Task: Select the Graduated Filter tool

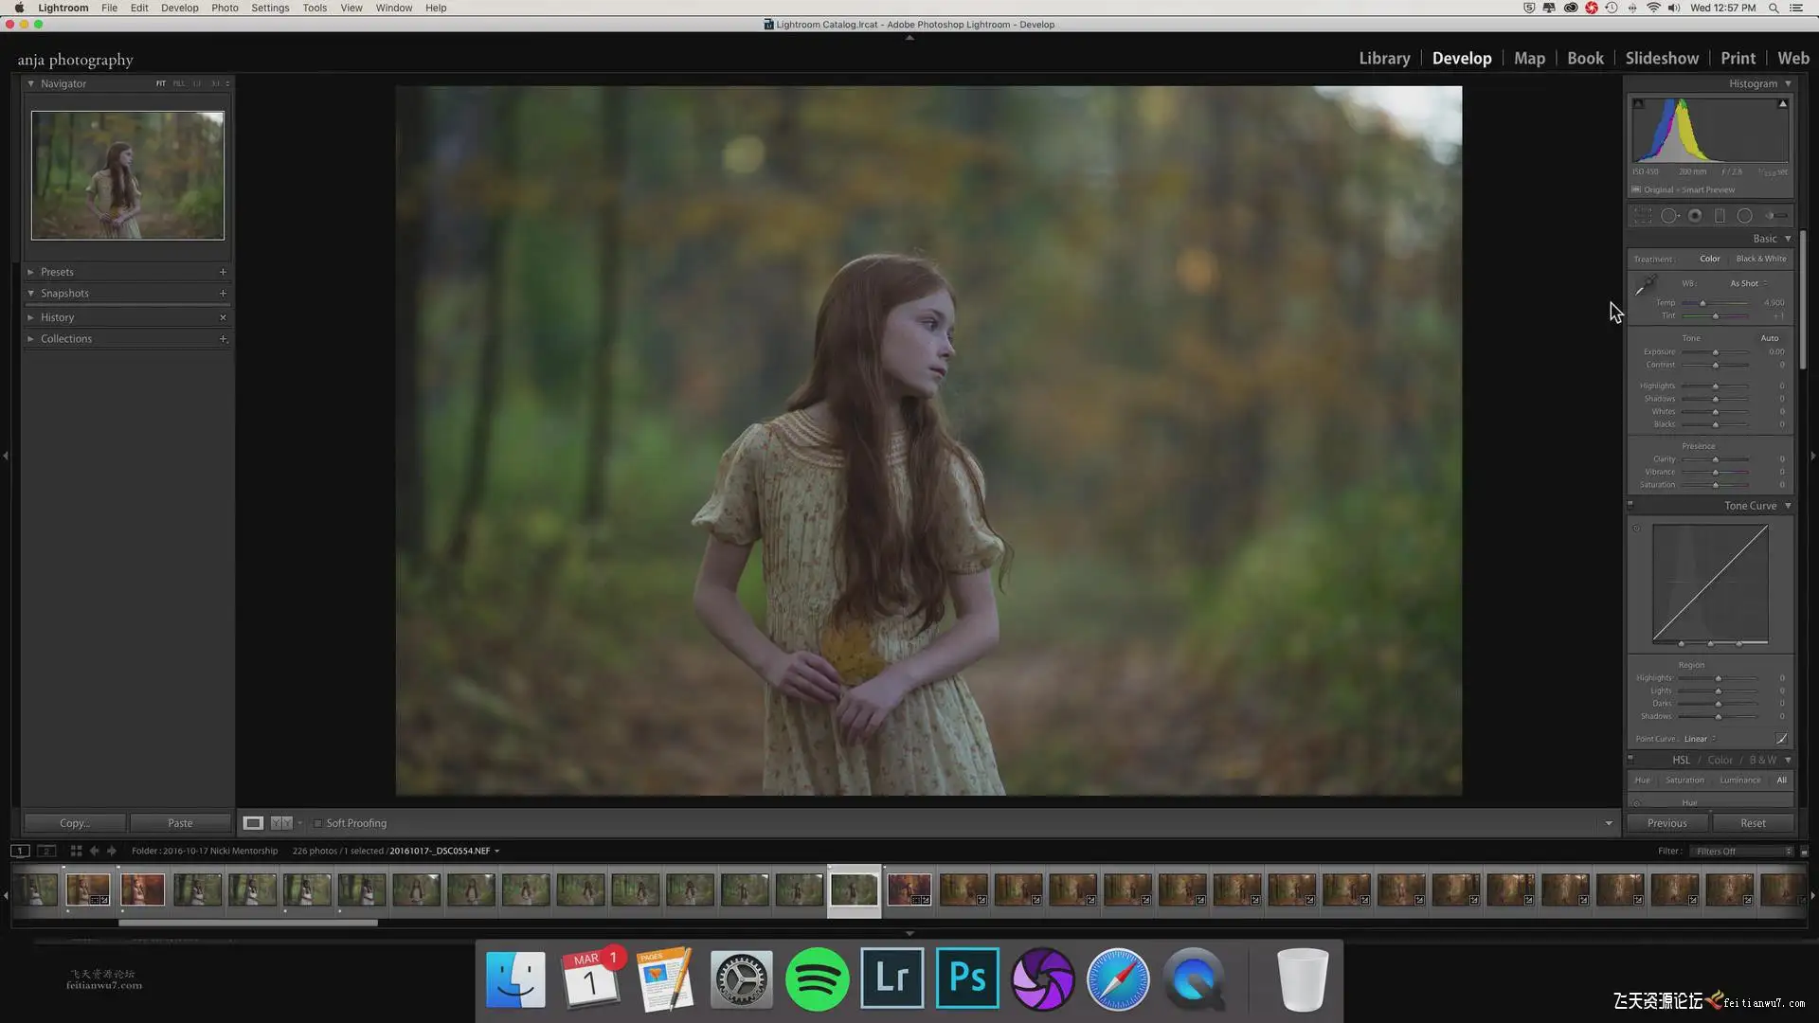Action: pos(1720,216)
